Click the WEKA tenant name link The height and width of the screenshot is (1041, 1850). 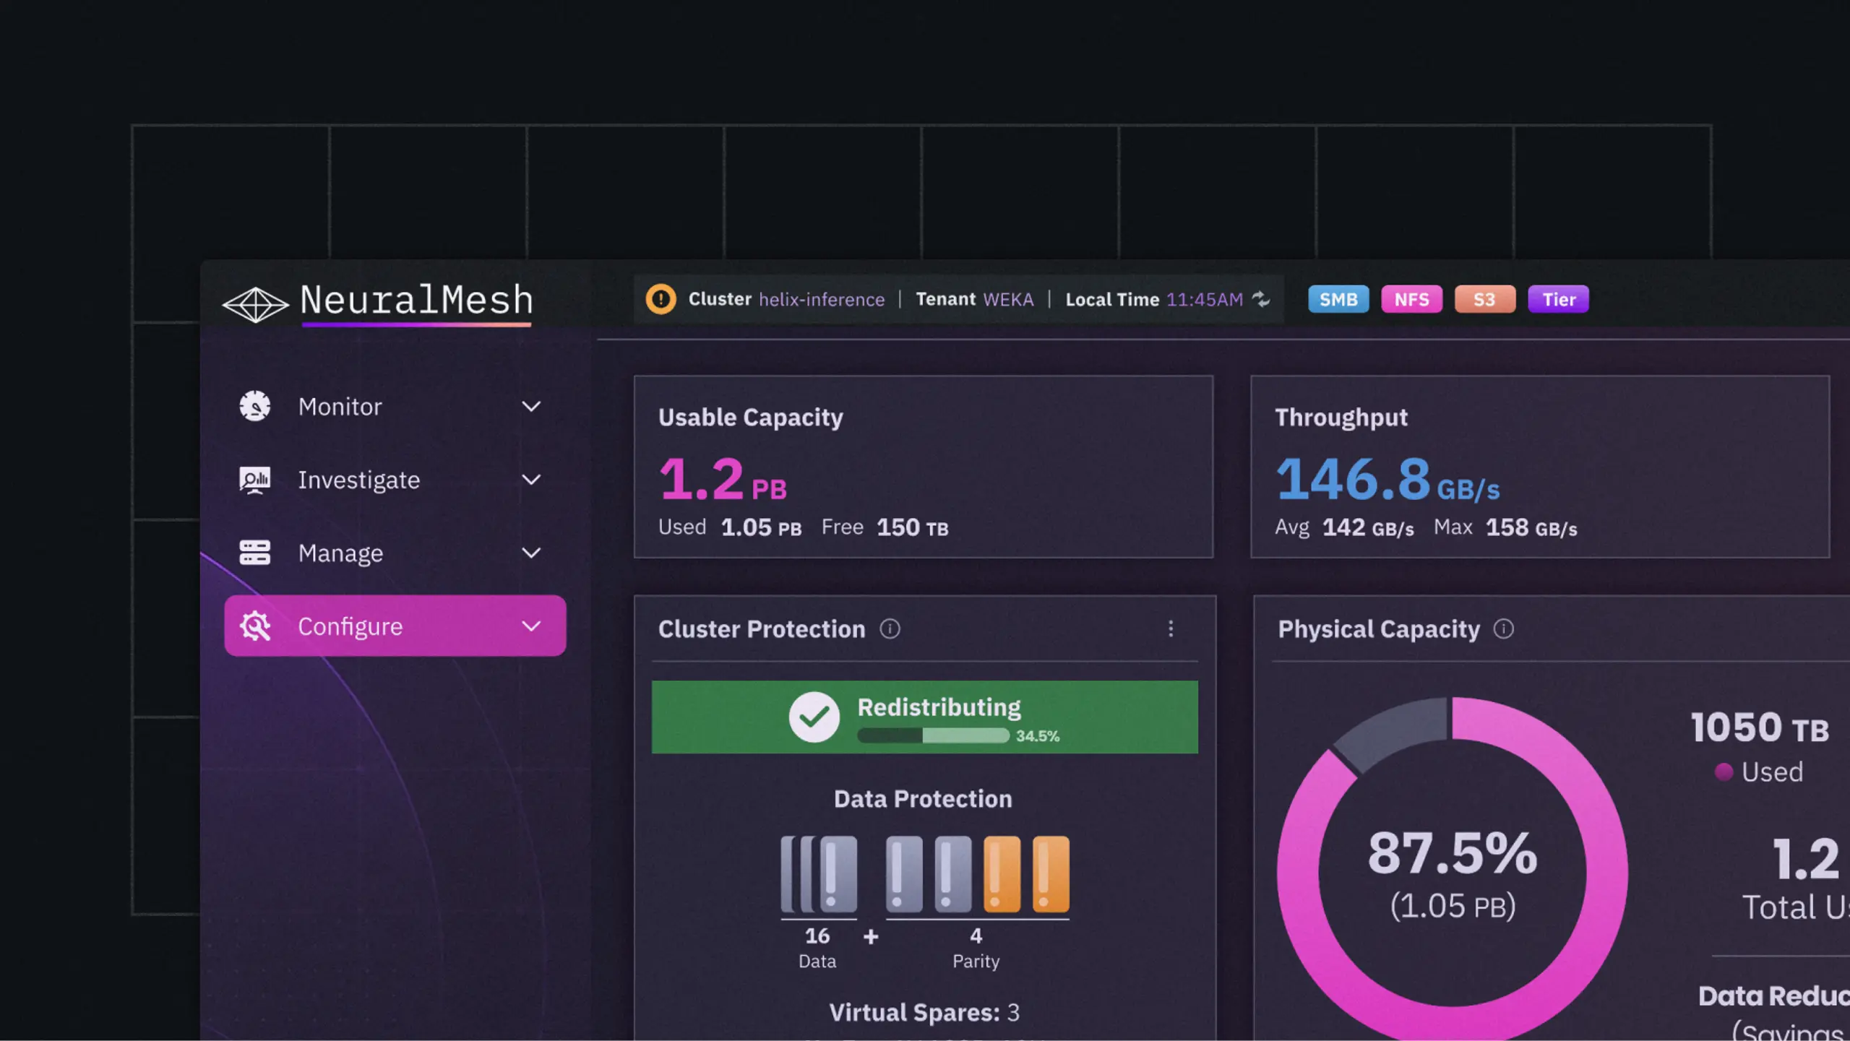(x=1008, y=299)
